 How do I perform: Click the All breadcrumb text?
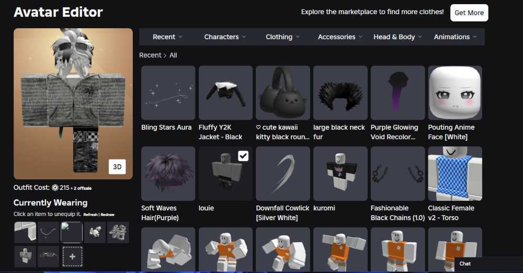click(173, 55)
